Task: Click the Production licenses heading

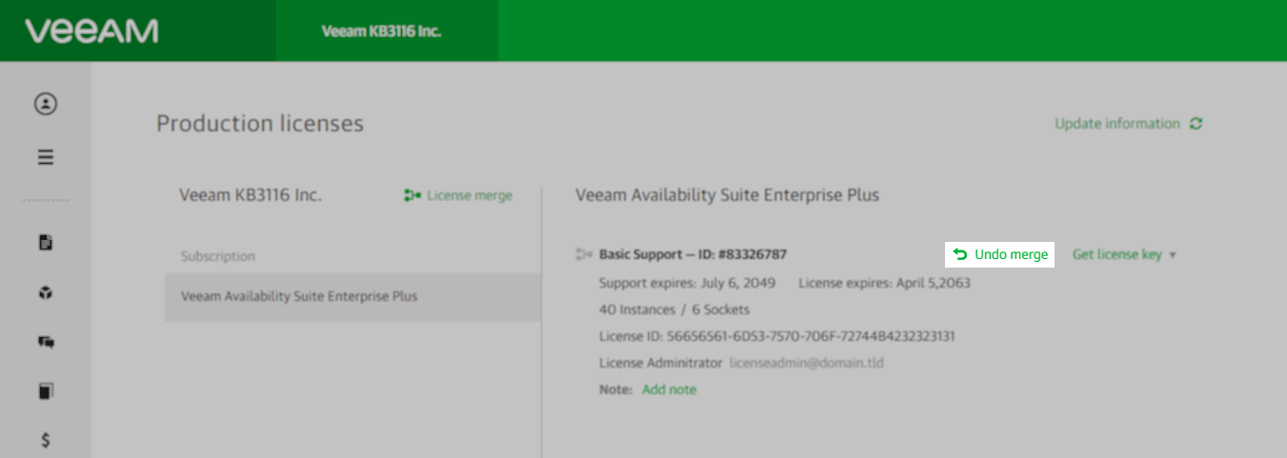Action: pos(260,124)
